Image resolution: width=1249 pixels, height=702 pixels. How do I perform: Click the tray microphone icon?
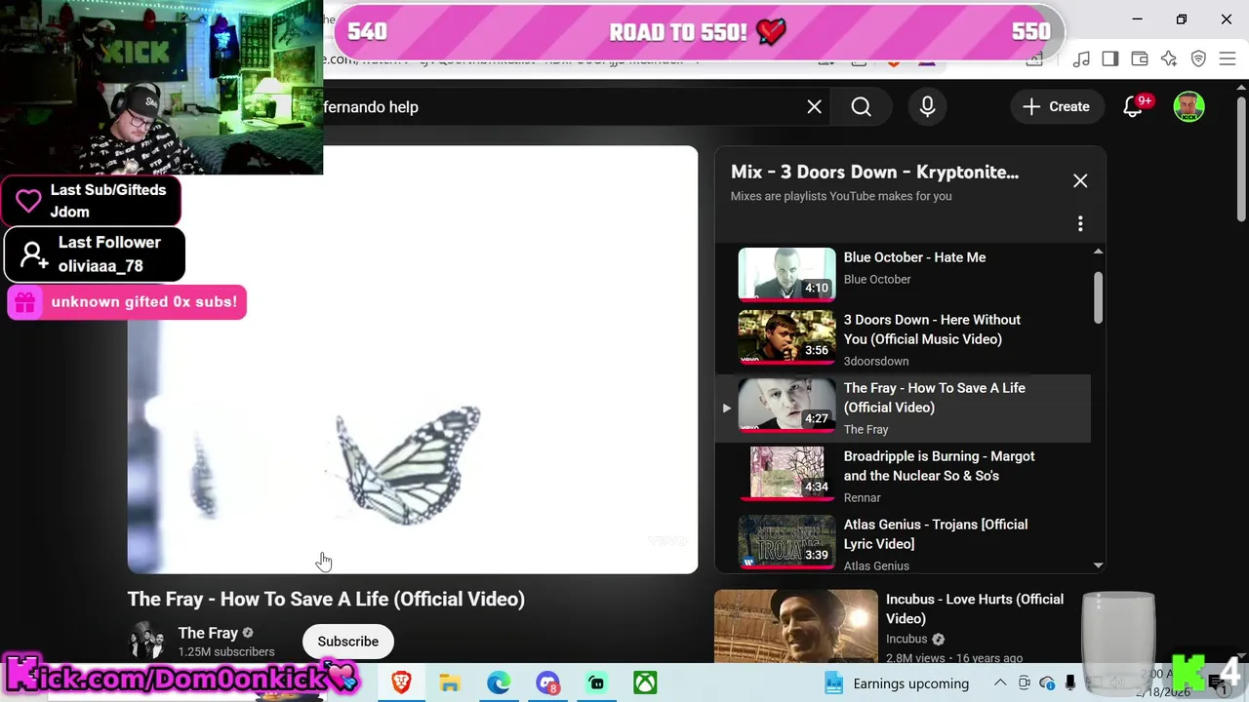(1070, 683)
